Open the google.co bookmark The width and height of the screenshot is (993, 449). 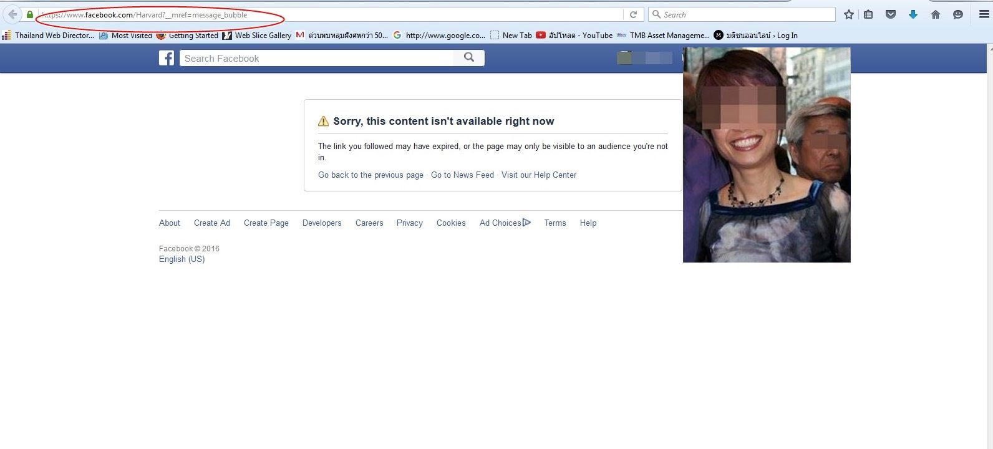(439, 36)
